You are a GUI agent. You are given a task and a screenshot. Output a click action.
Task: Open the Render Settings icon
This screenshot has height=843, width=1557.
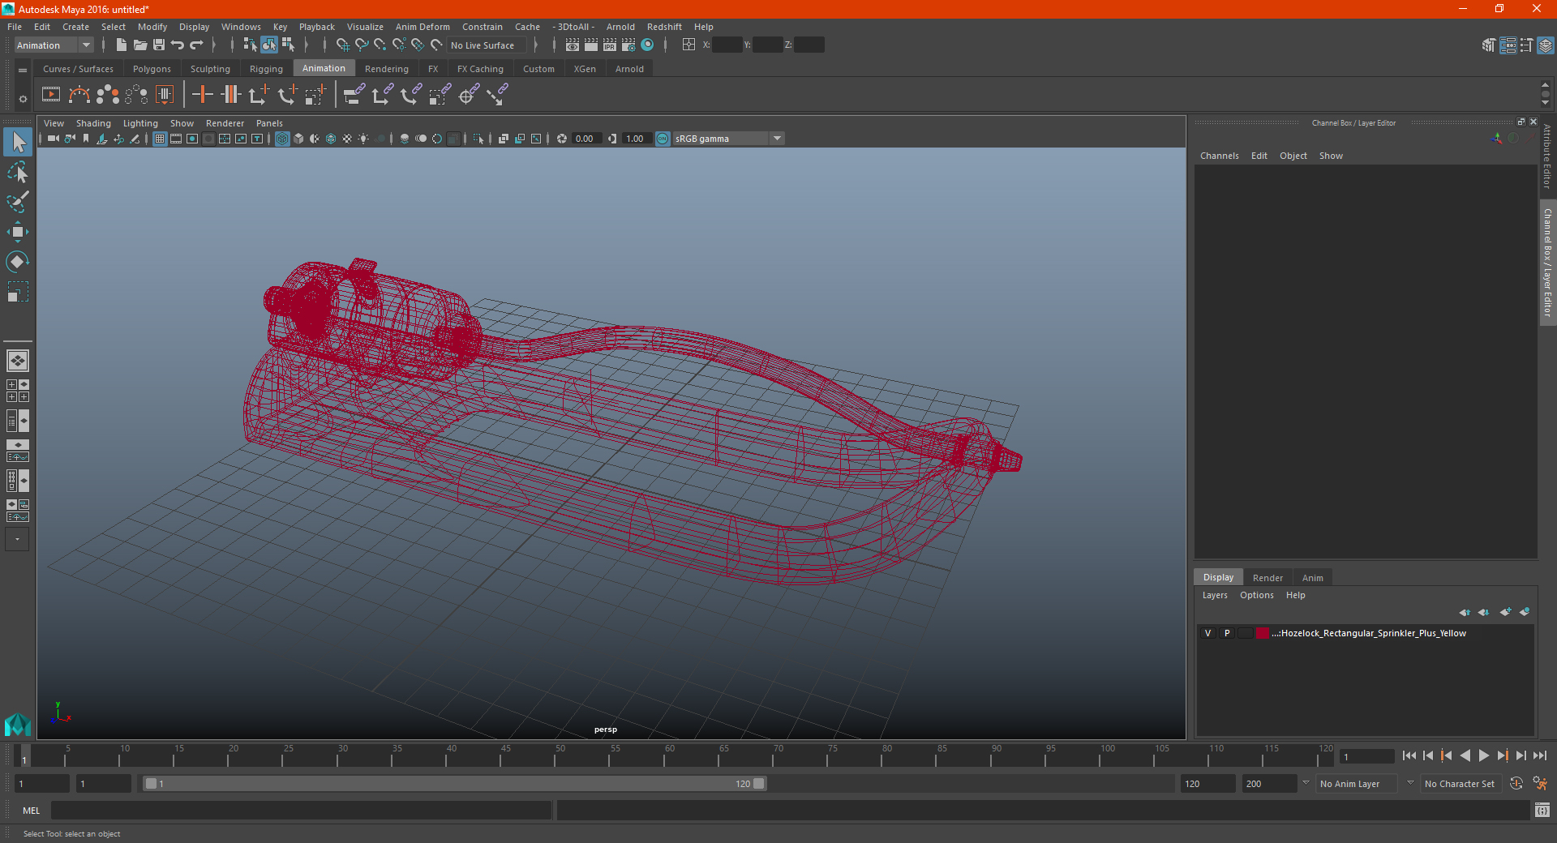coord(628,45)
